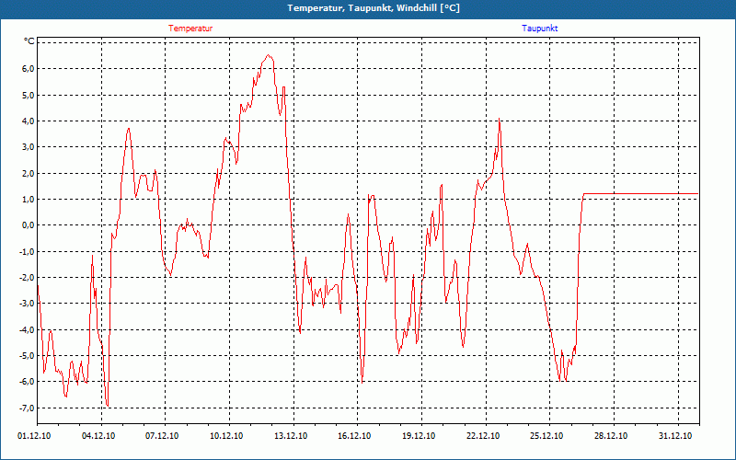Click the 4,0 y-axis value
The width and height of the screenshot is (736, 460).
click(x=28, y=121)
